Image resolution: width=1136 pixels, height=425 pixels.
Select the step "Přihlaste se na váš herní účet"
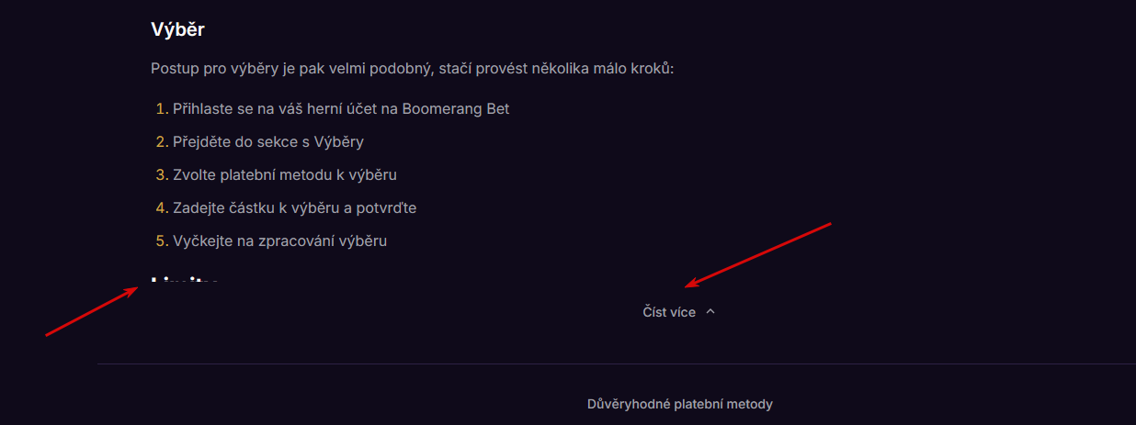pos(341,109)
